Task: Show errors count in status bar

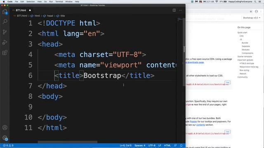Action: 5,146
